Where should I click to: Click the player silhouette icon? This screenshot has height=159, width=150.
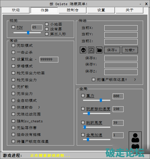point(135,141)
